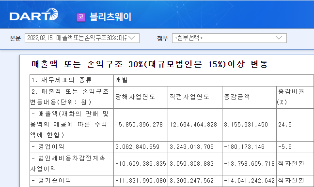Click the 본문 label

16,38
